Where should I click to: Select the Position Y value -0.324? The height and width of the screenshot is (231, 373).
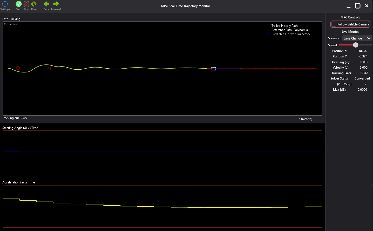363,56
